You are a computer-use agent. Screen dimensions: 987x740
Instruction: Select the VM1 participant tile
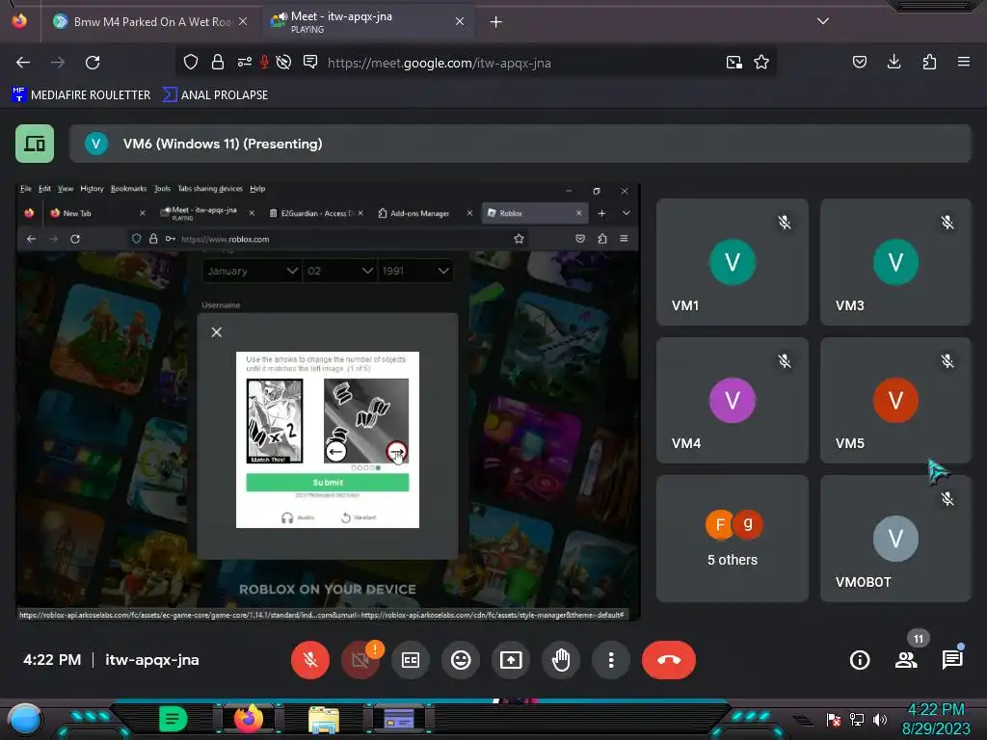[733, 262]
